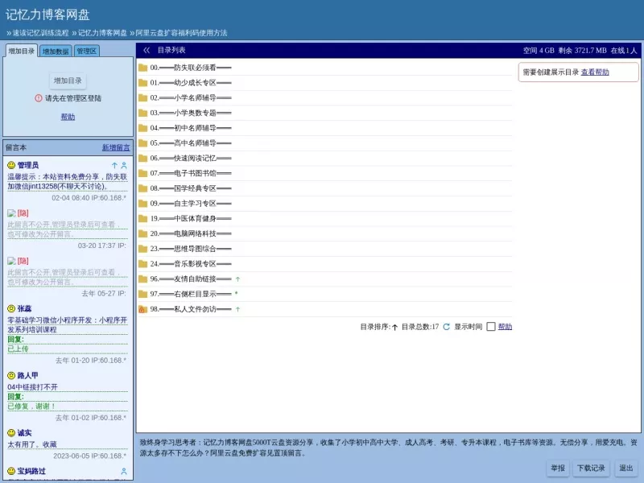Click the directory sort order arrow
Image resolution: width=644 pixels, height=483 pixels.
394,328
